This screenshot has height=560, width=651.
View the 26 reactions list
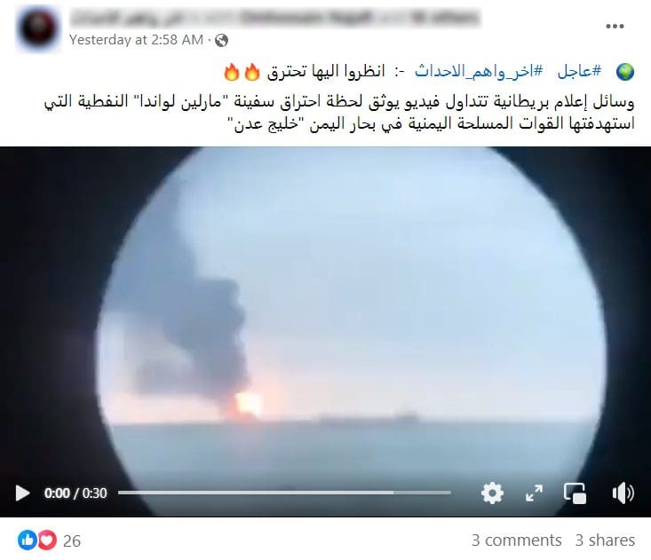[72, 540]
